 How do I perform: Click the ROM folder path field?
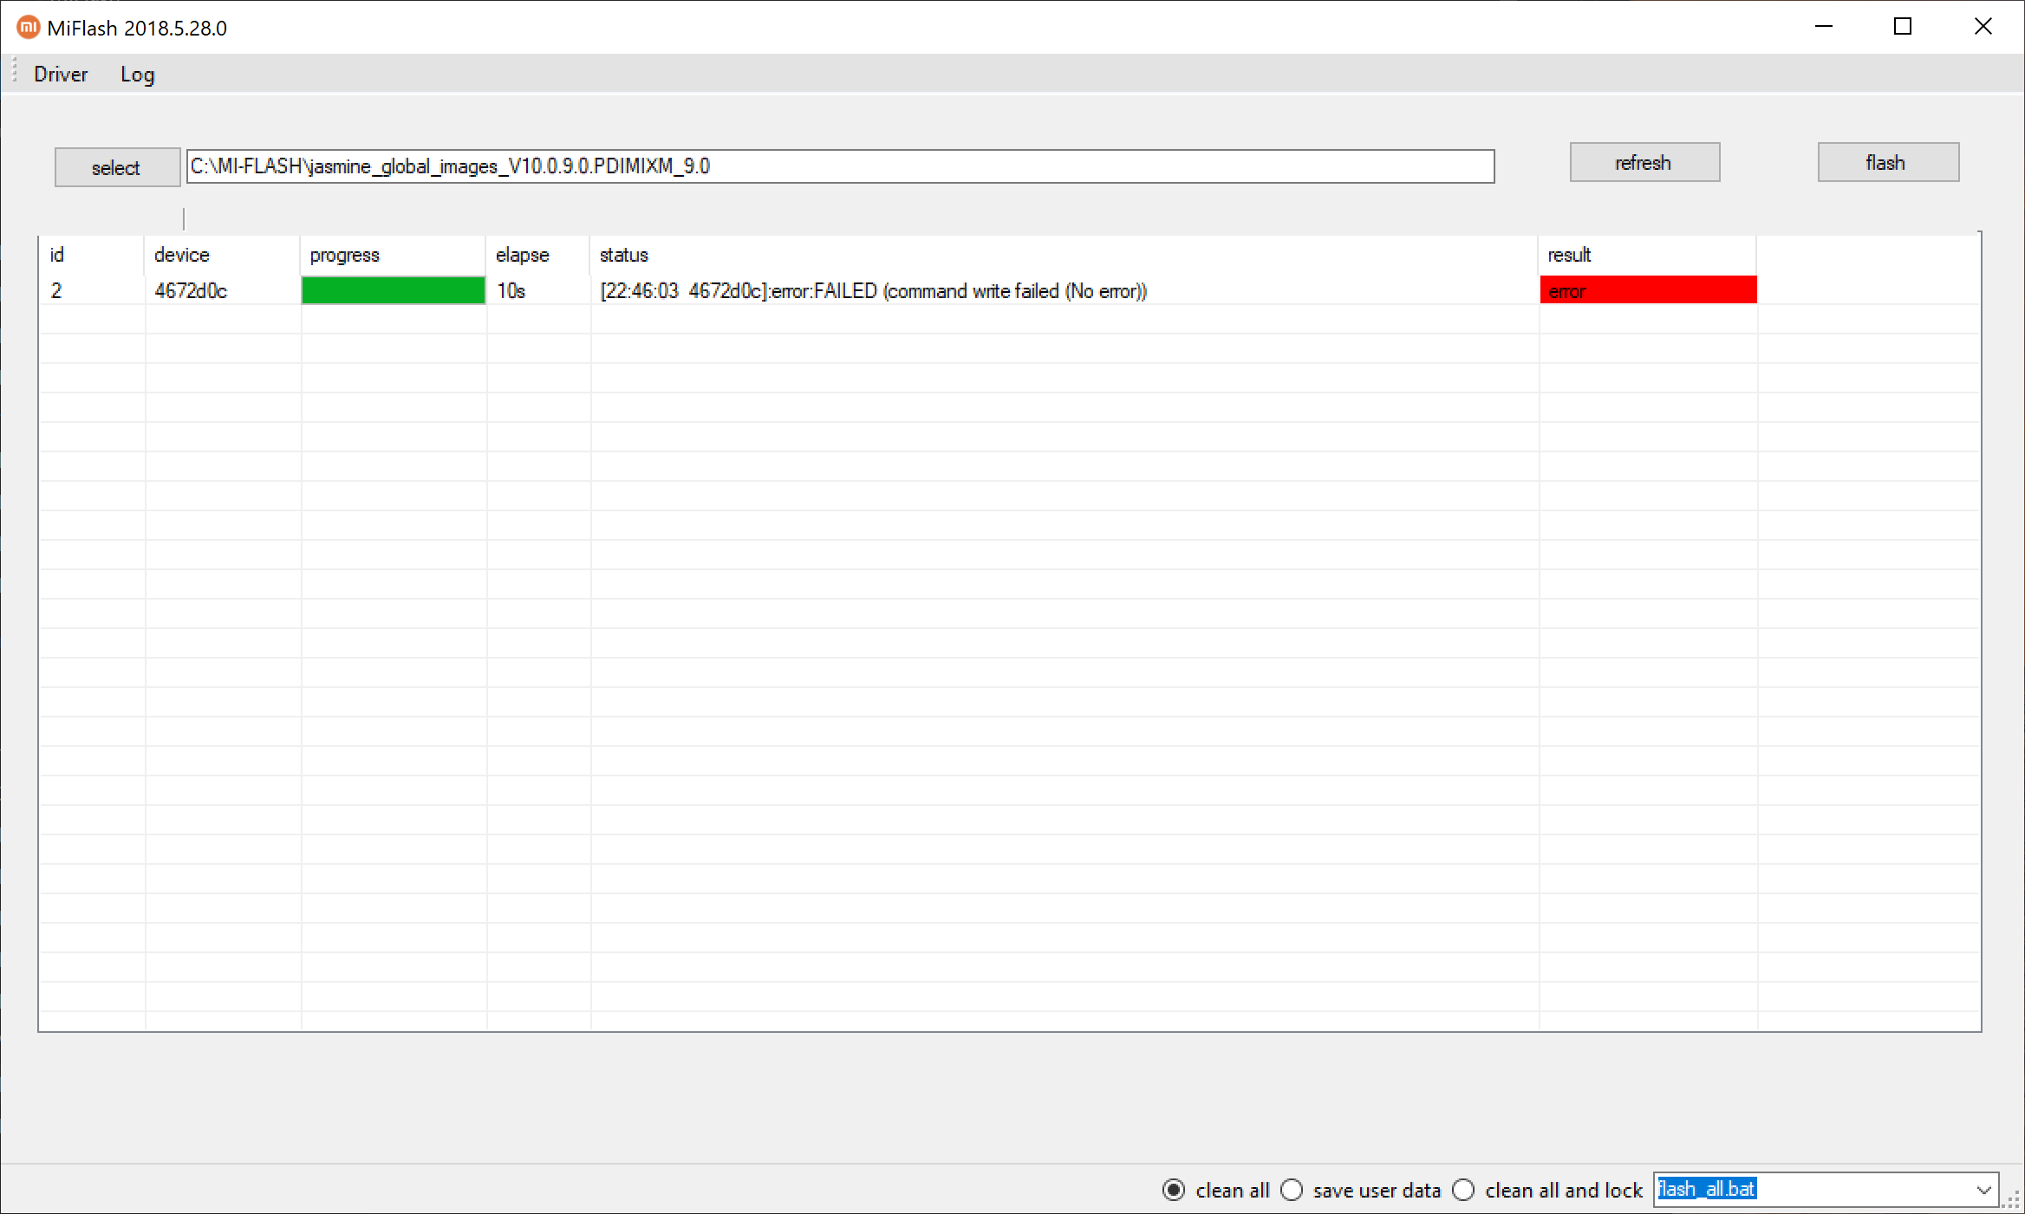(x=839, y=166)
